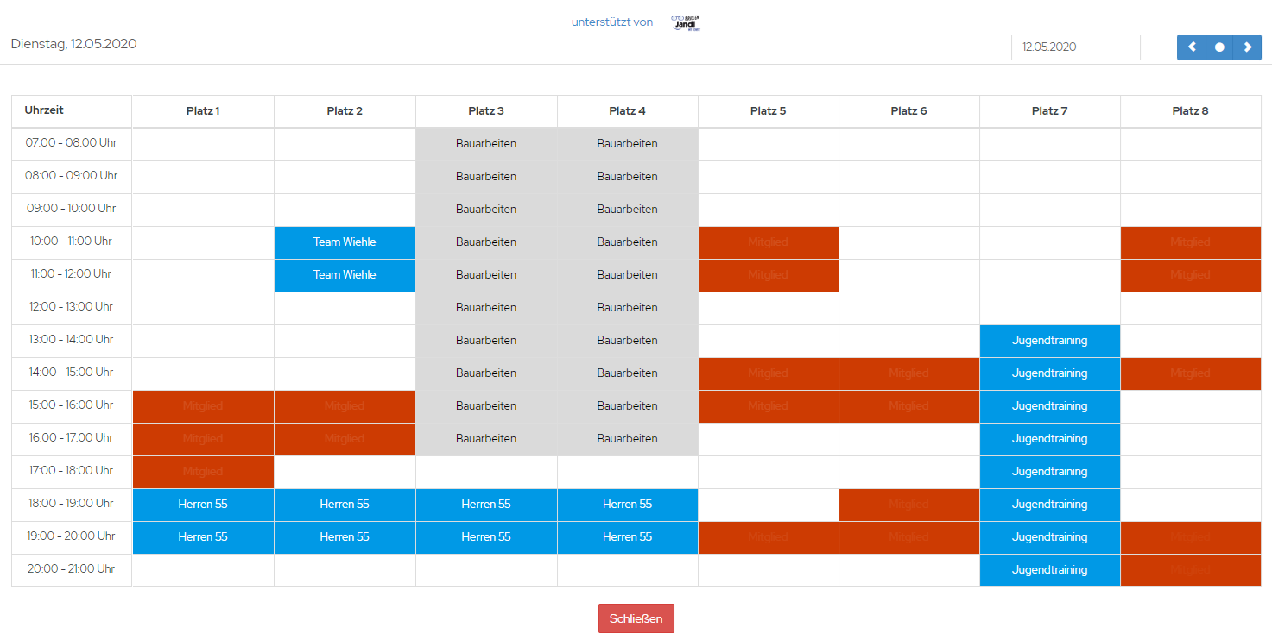The height and width of the screenshot is (640, 1272).
Task: Select Team Wiehle booking at 11:00 on Platz 2
Action: (x=345, y=275)
